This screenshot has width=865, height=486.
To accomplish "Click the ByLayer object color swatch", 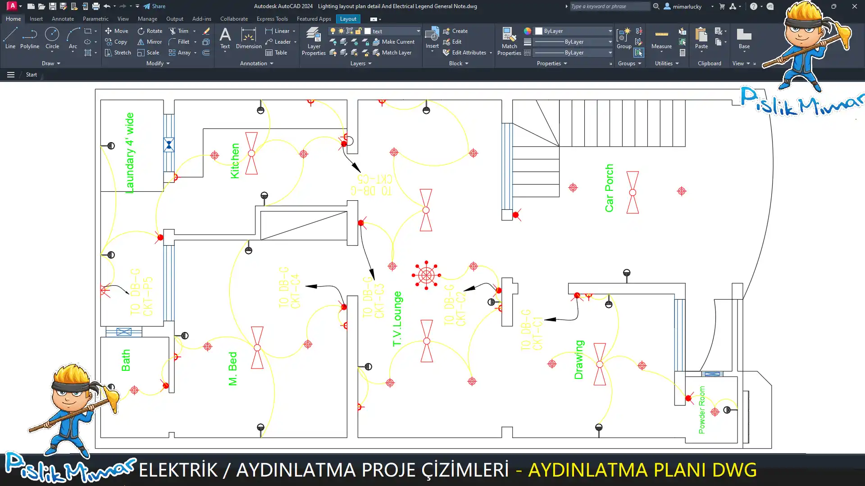I will click(539, 31).
